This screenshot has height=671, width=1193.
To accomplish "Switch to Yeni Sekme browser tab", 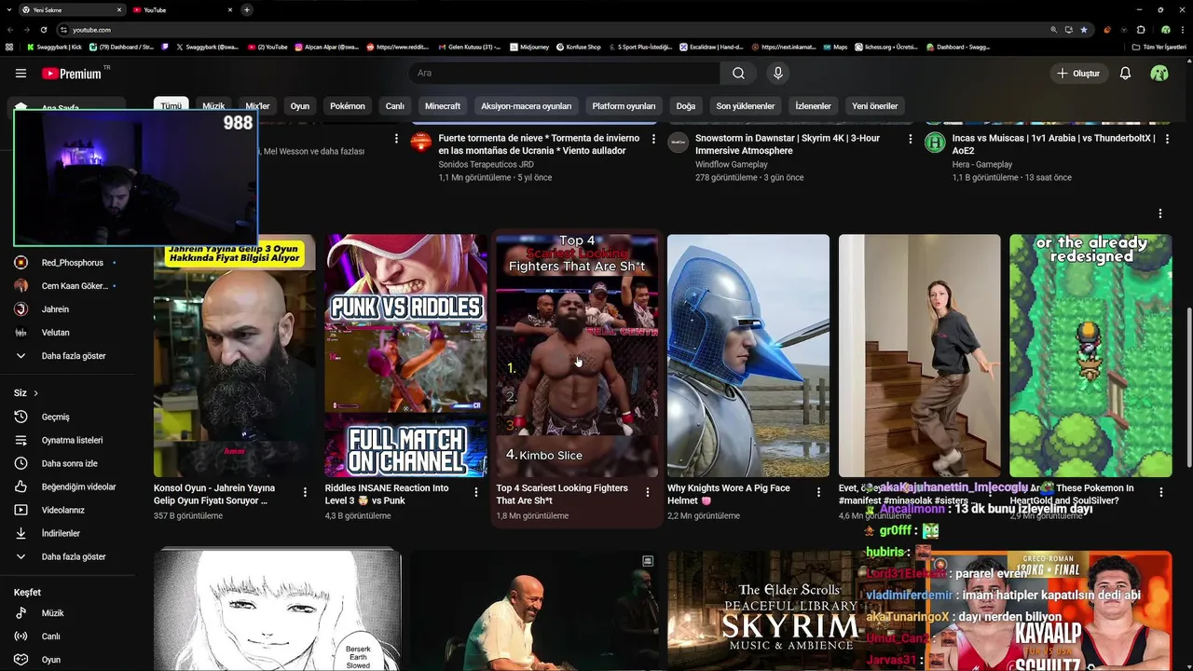I will point(73,10).
